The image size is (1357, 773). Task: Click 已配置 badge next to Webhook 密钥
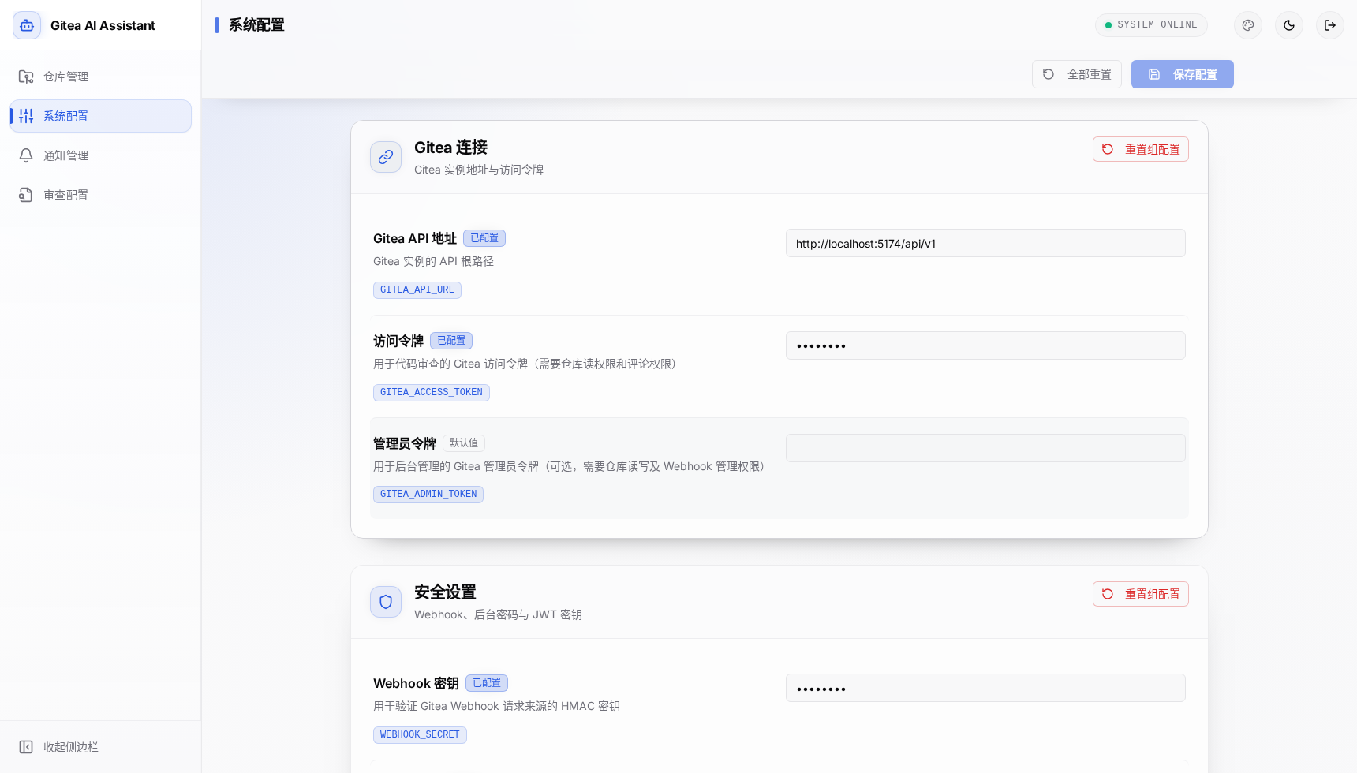point(487,683)
